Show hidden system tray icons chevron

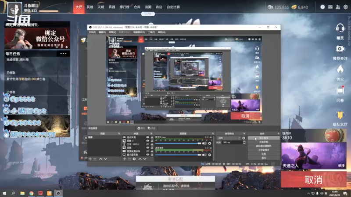308,193
